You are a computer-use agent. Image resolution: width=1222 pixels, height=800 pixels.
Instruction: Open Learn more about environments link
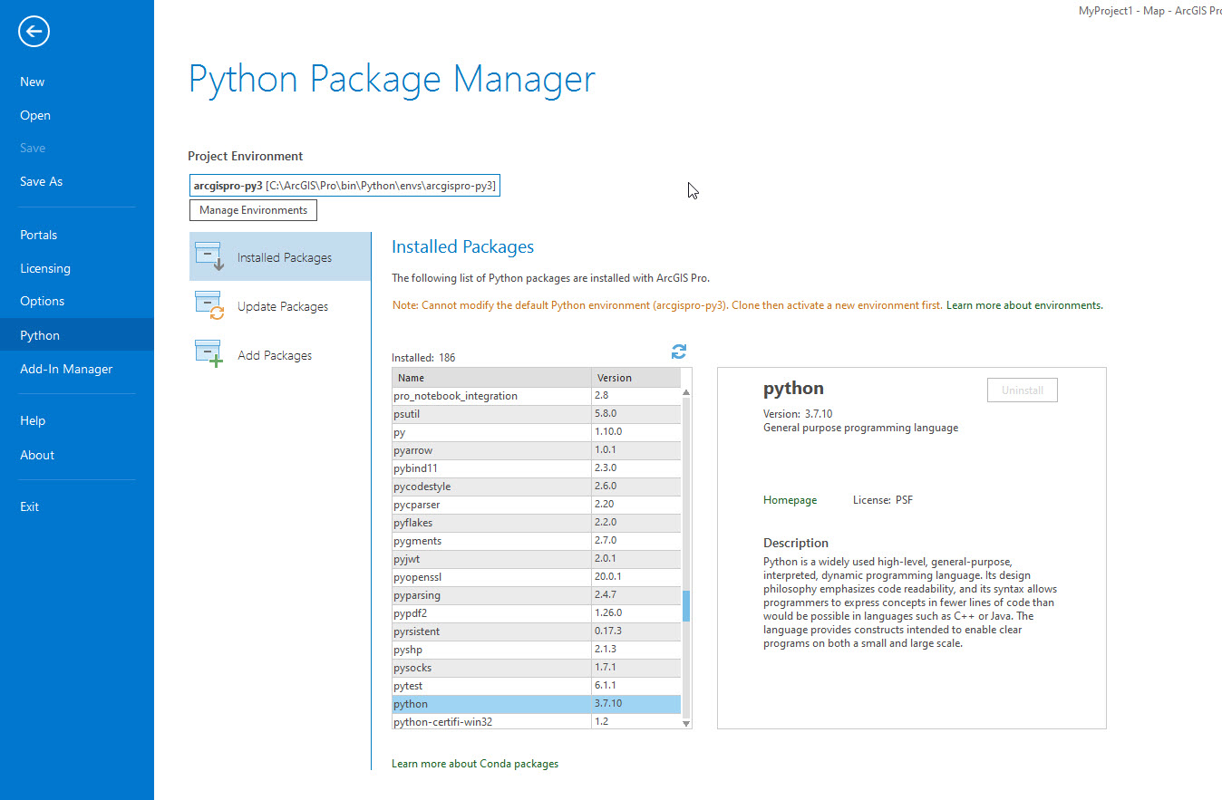[x=1024, y=305]
